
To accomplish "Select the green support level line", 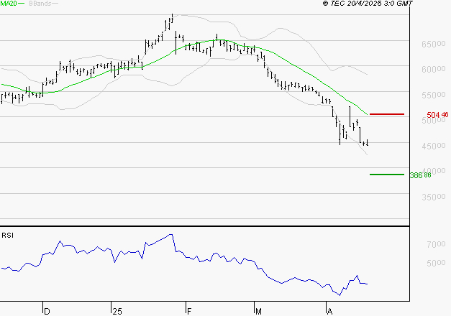I will [387, 175].
